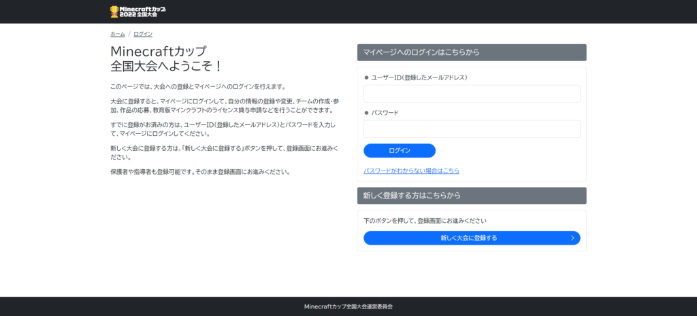Focus the ユーザーID email input field
The height and width of the screenshot is (316, 697).
pos(471,94)
